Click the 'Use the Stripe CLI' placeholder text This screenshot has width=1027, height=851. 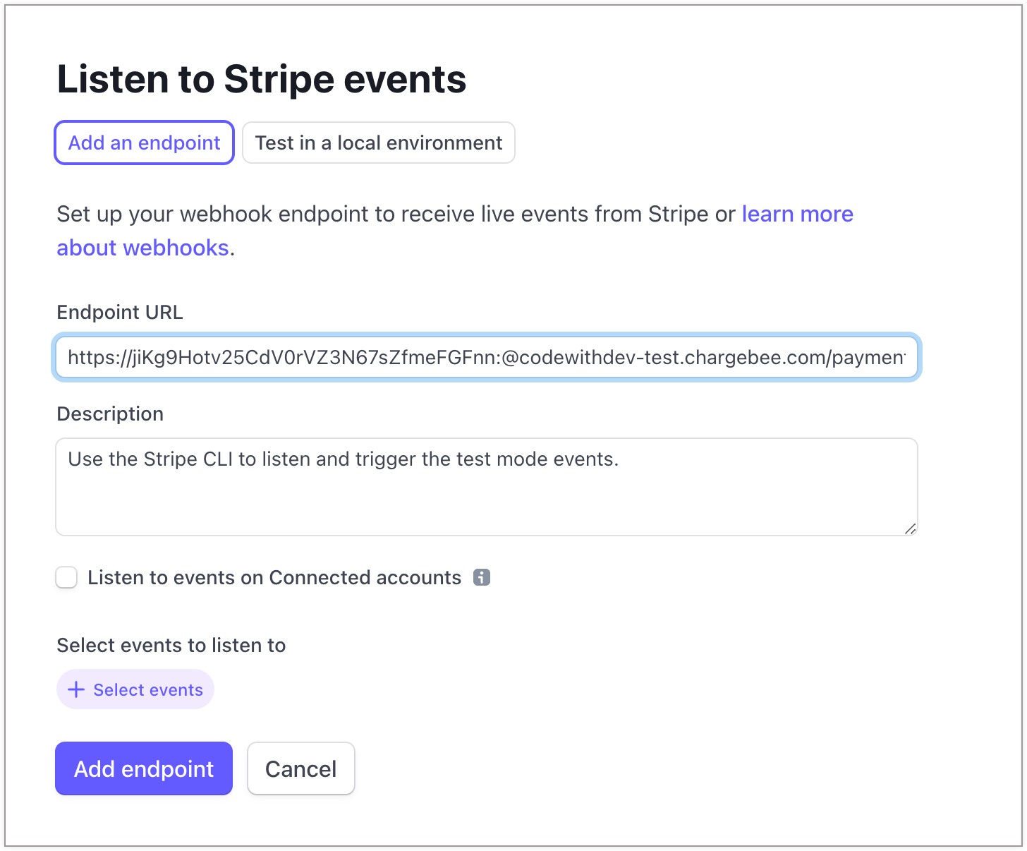tap(343, 459)
